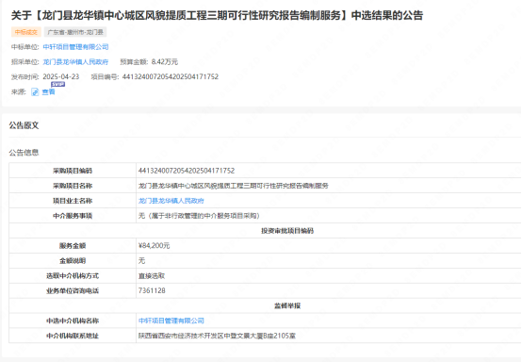Open 龙门县龙华镇人民政府 purchaser link in header
This screenshot has width=522, height=362.
[76, 62]
